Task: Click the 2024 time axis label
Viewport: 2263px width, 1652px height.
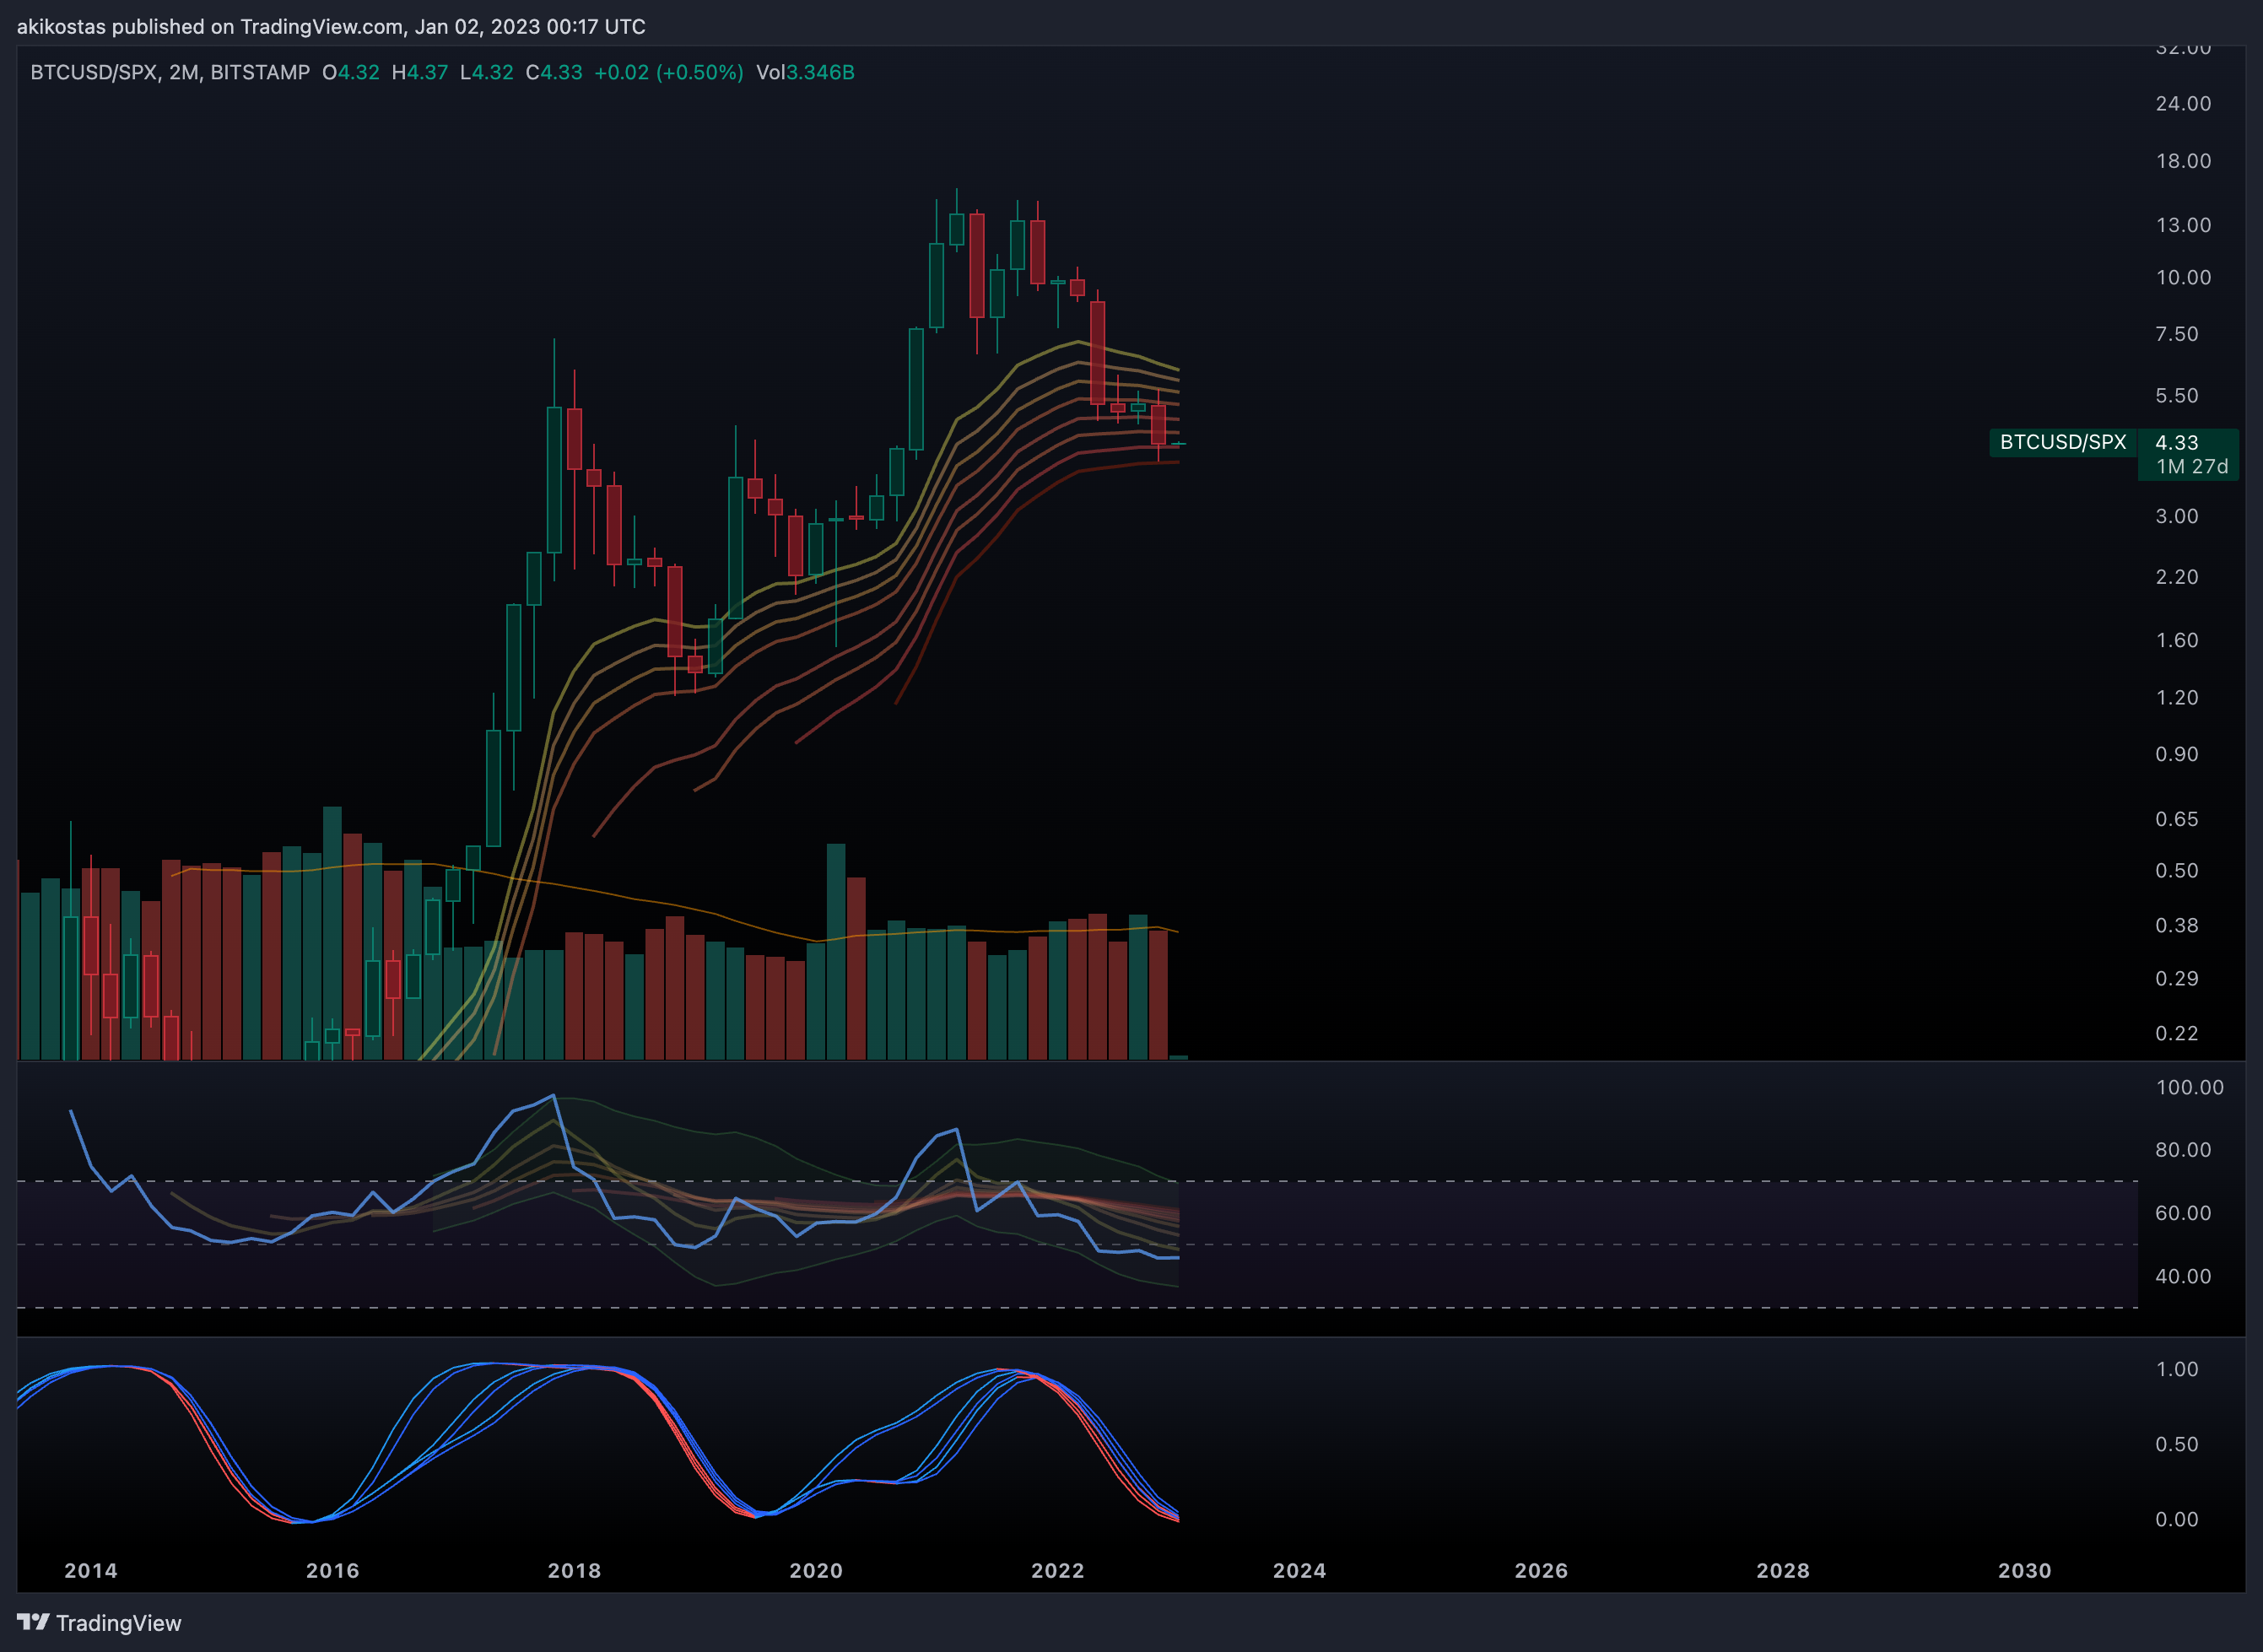Action: click(1300, 1570)
